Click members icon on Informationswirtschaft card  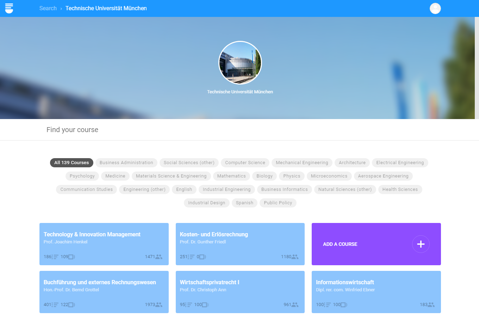coord(431,305)
